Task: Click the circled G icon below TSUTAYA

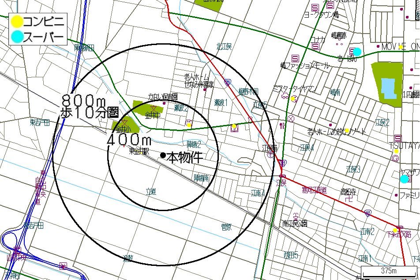Action: coord(395,159)
